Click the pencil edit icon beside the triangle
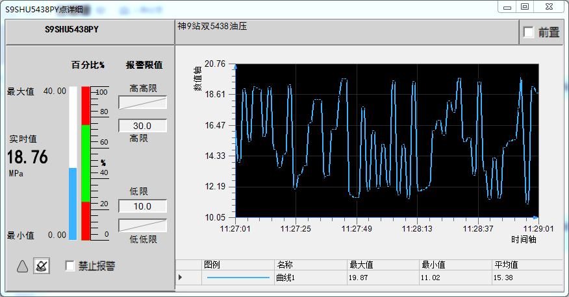The image size is (569, 297). point(41,266)
